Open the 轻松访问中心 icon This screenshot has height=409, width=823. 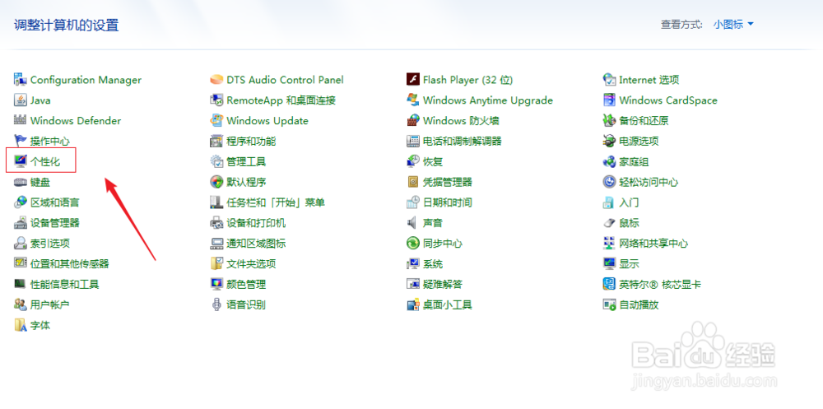click(x=609, y=182)
